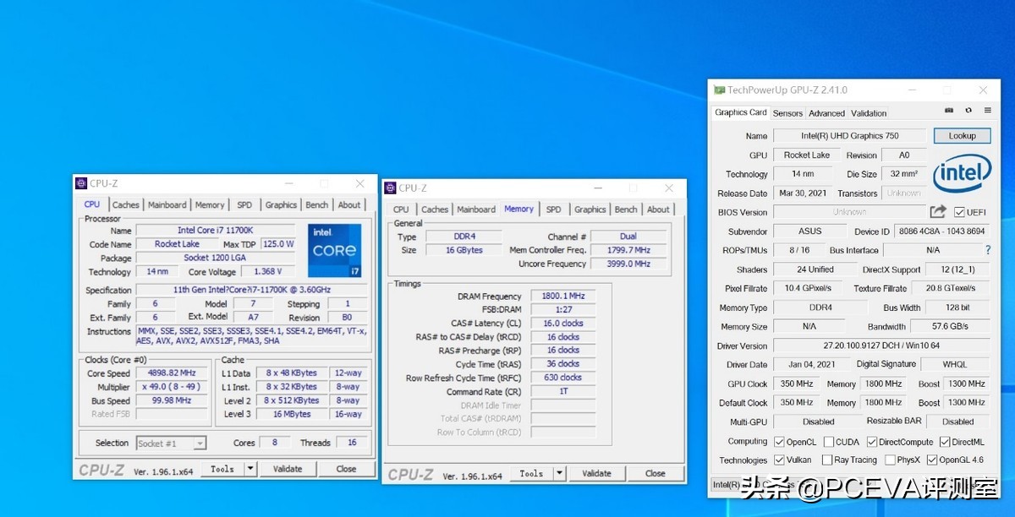Click the GPU-Z screenshot camera icon
Image resolution: width=1015 pixels, height=517 pixels.
click(x=949, y=111)
